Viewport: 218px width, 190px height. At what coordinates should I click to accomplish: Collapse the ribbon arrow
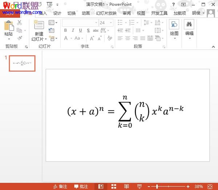(213, 47)
